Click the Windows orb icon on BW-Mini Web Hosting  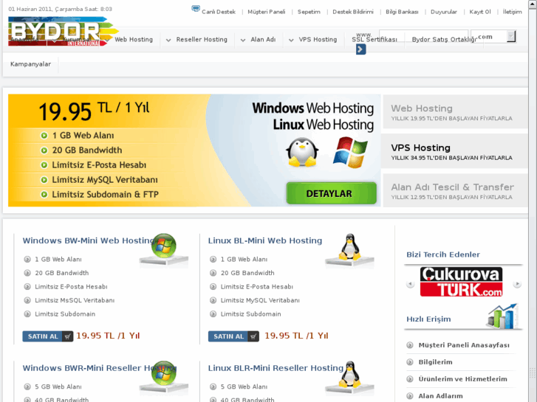tap(164, 246)
